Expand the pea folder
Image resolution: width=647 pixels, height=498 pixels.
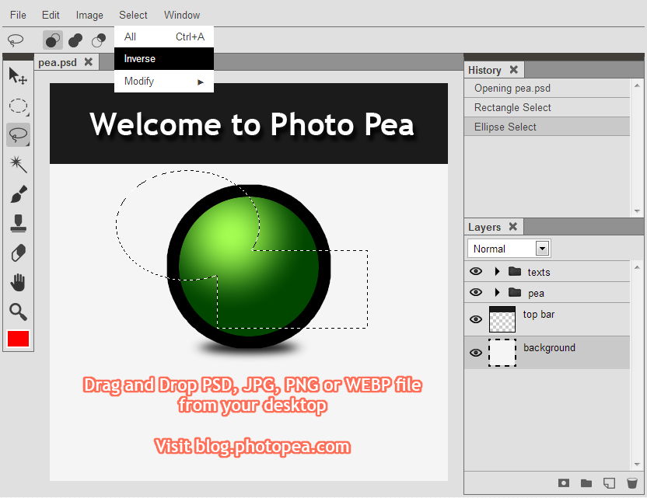[497, 292]
